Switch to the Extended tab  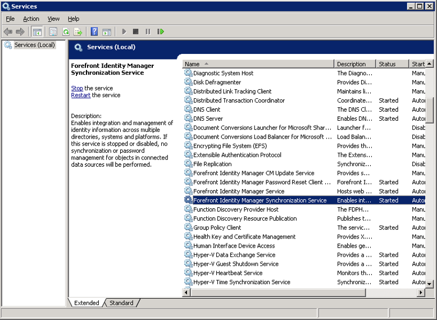[87, 303]
